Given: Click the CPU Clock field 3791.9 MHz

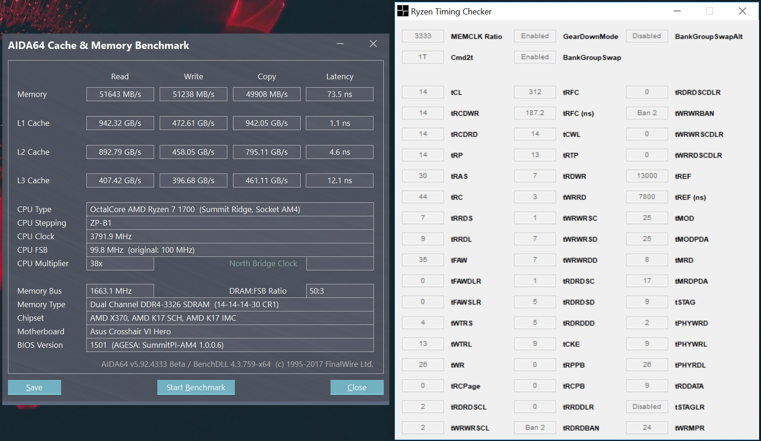Looking at the screenshot, I should coord(230,236).
